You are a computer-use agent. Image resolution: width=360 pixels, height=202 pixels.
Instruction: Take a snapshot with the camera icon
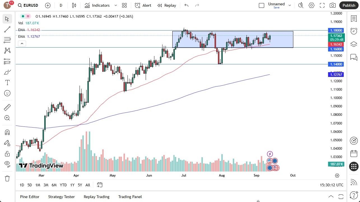coord(332,5)
